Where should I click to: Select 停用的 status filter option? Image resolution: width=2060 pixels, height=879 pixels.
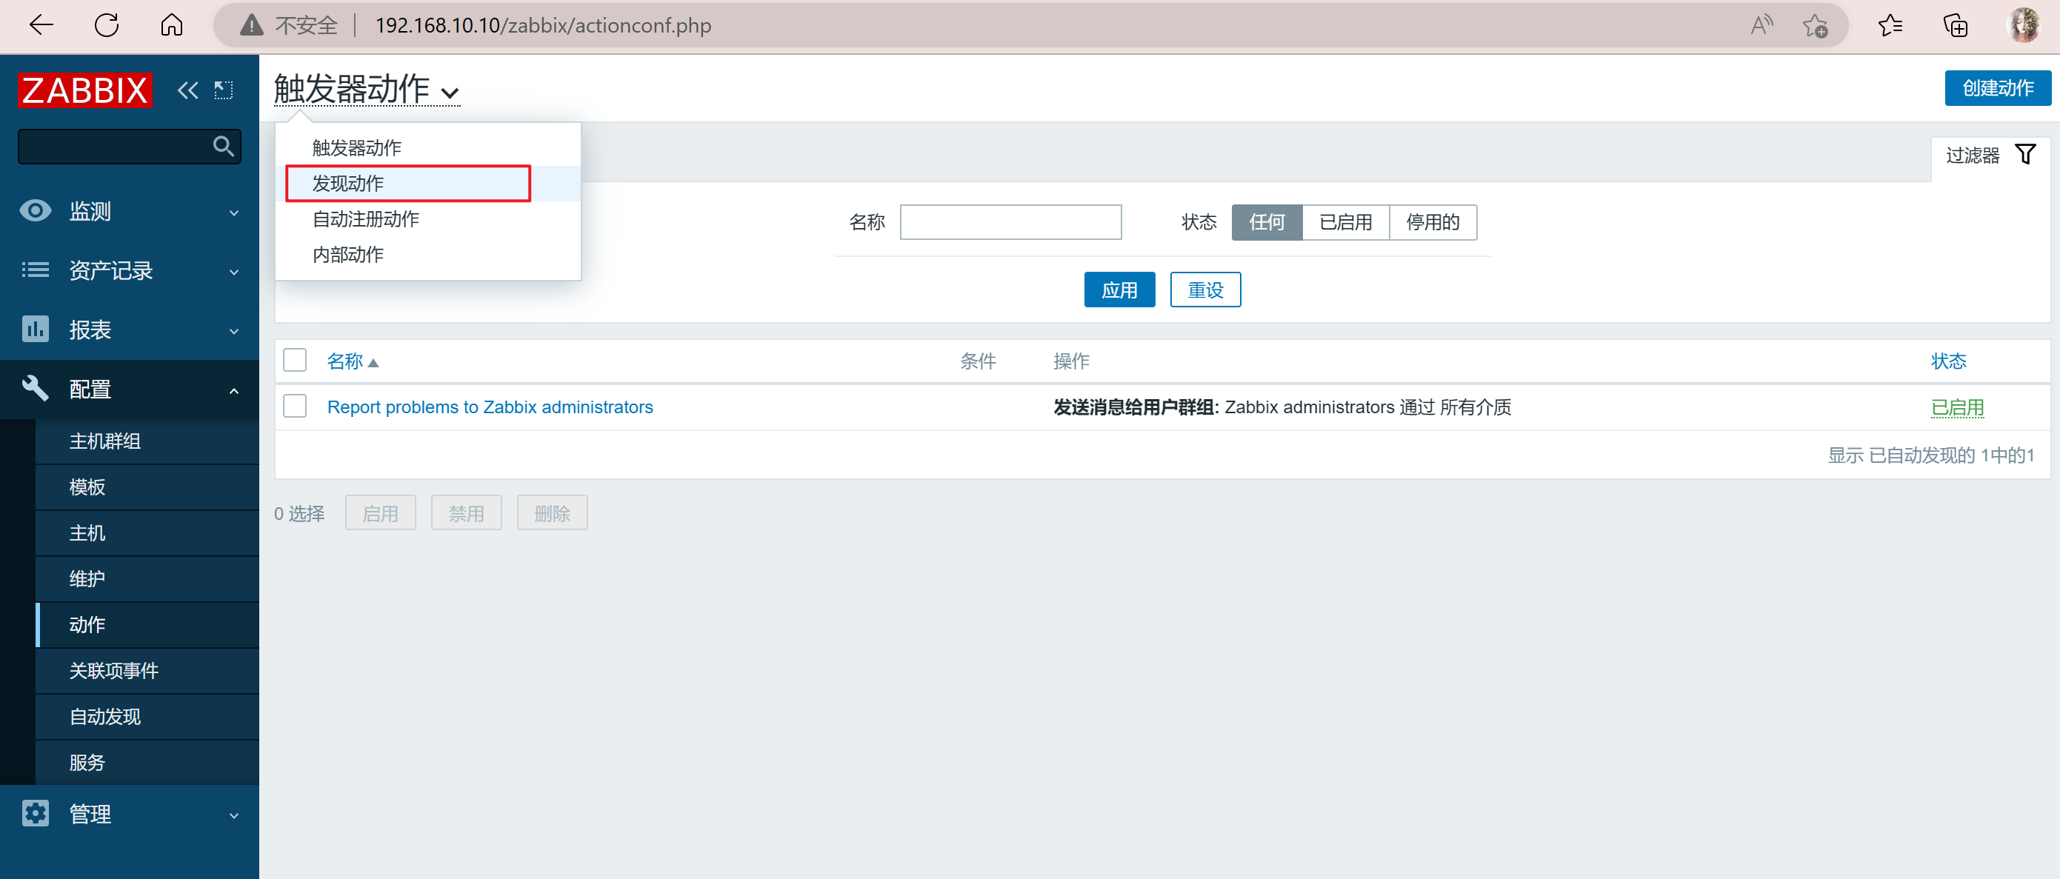click(1433, 222)
